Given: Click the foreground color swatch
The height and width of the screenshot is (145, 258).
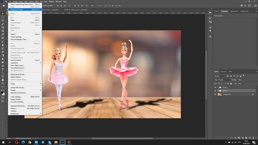Looking at the screenshot, I should (2, 93).
